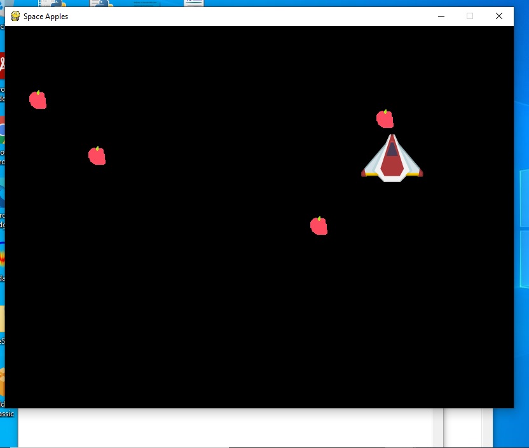The width and height of the screenshot is (529, 448).
Task: Click the blue desktop area right of the window
Action: 521,255
